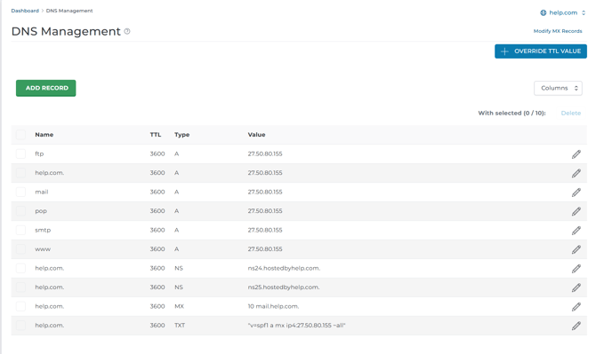Click the OVERRIDE TTL VALUE button
Image resolution: width=596 pixels, height=354 pixels.
541,51
